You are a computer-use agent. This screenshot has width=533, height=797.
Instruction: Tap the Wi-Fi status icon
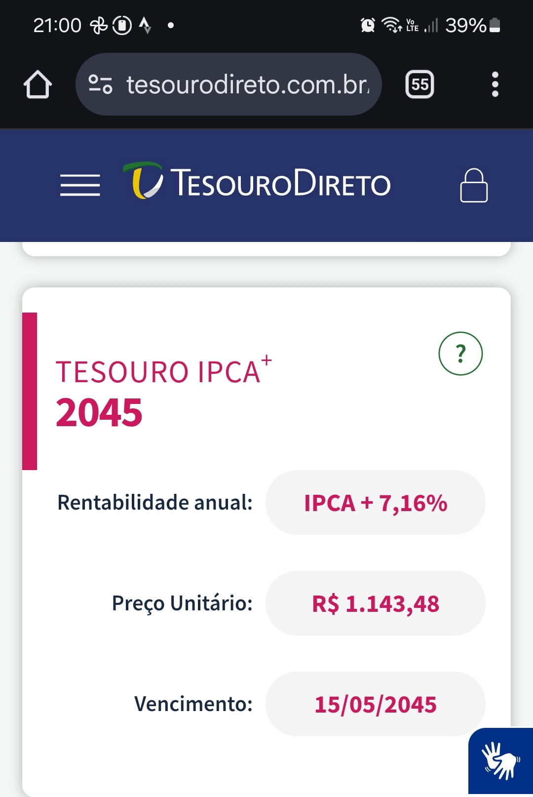[392, 25]
